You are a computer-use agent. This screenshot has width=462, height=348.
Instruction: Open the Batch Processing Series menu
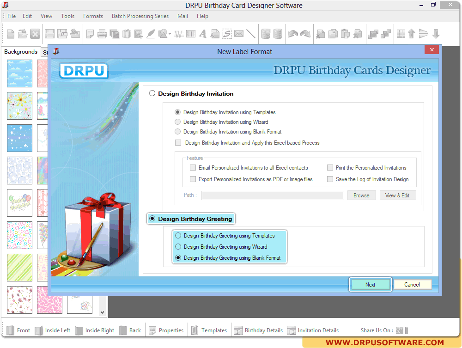pyautogui.click(x=140, y=16)
